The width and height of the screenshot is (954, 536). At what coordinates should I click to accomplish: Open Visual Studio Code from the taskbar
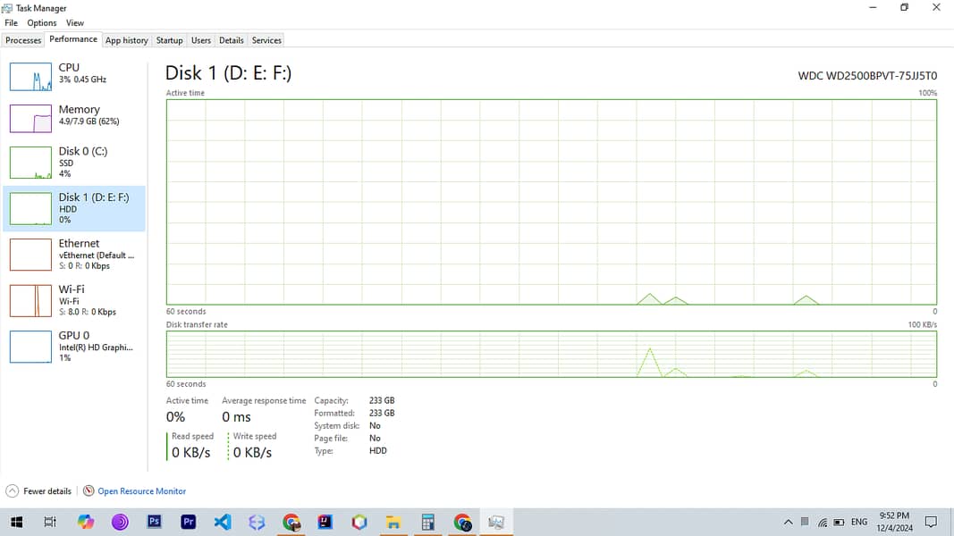(x=223, y=522)
